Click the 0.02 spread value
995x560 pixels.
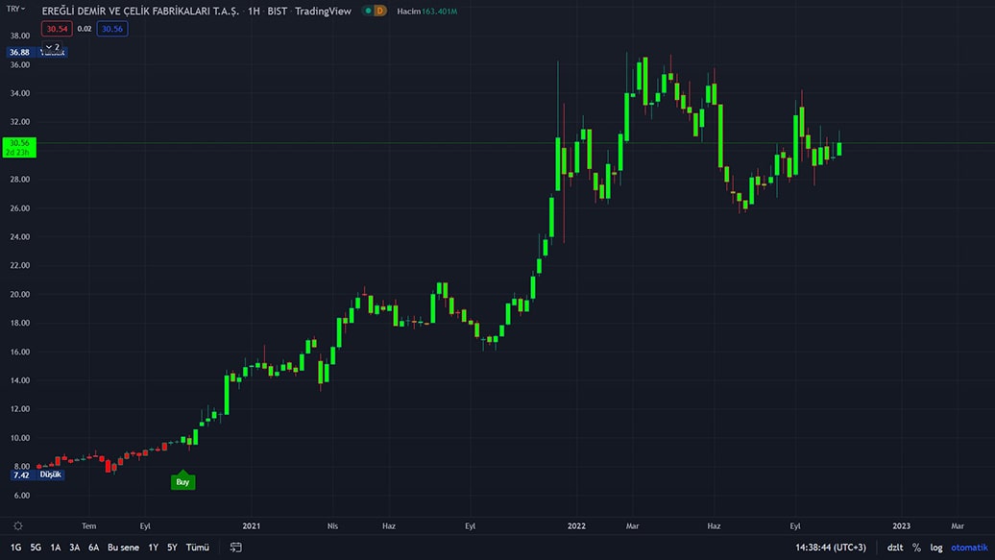(x=85, y=29)
